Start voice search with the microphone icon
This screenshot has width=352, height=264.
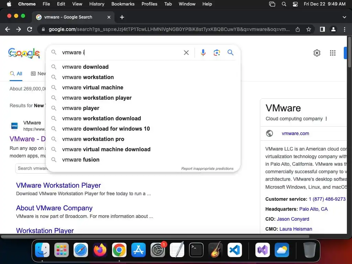[203, 53]
